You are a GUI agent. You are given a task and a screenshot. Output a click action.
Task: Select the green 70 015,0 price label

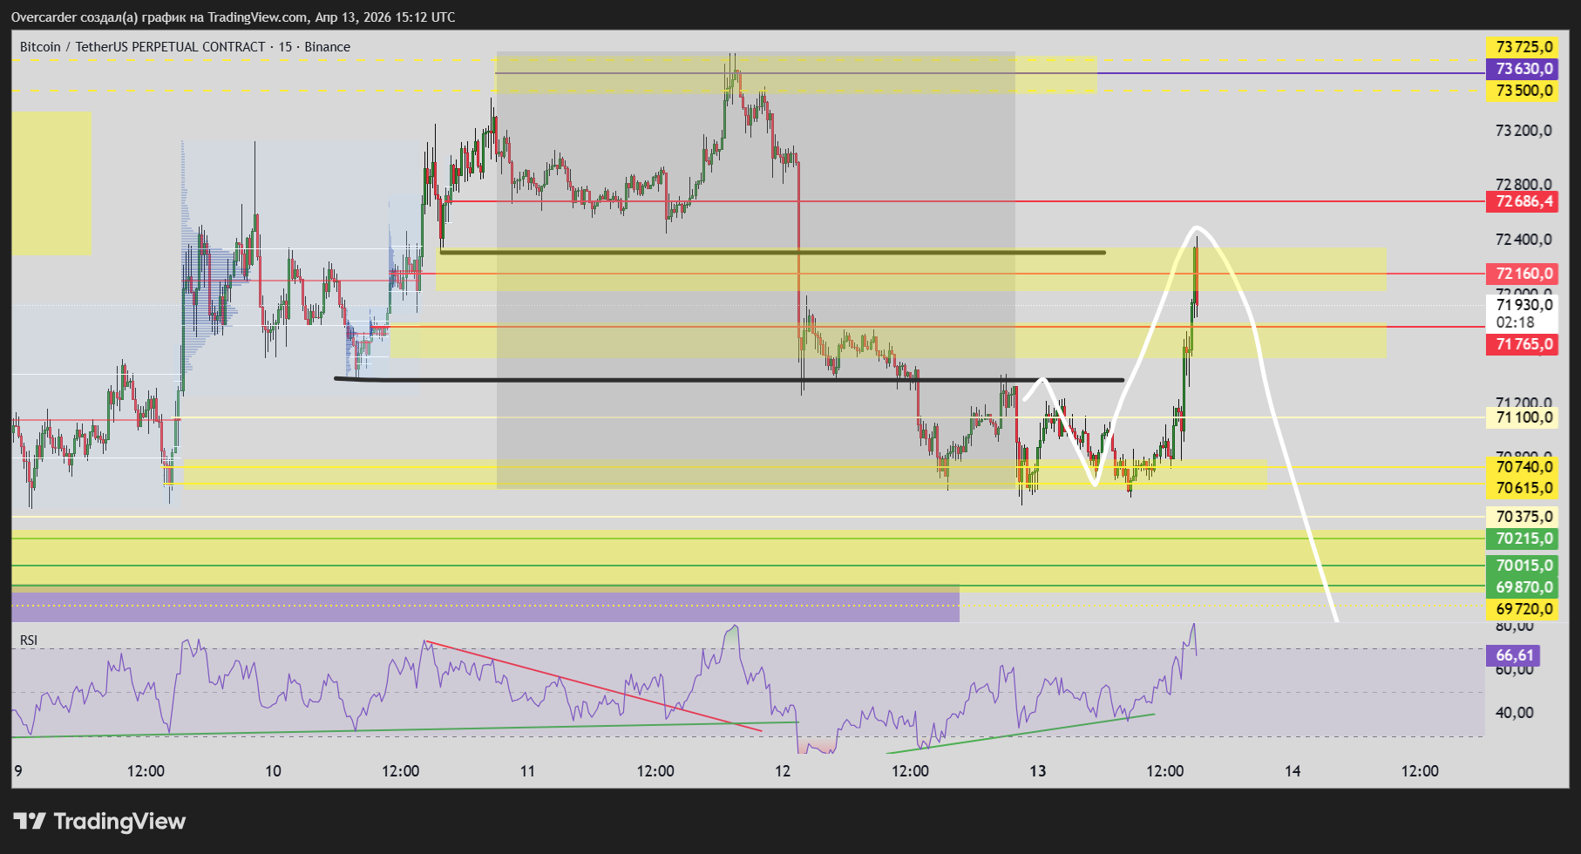click(1521, 566)
